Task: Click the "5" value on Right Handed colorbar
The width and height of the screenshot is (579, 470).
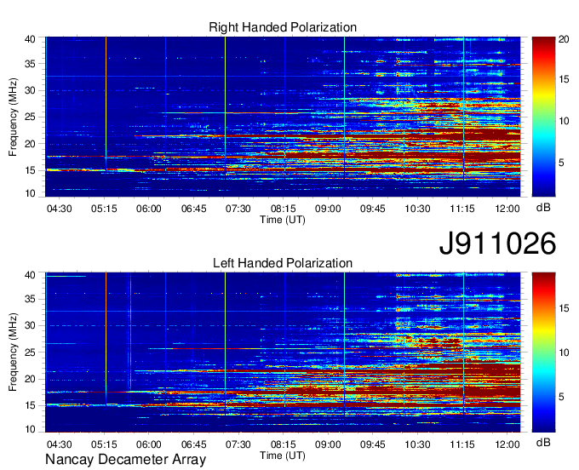Action: click(561, 163)
